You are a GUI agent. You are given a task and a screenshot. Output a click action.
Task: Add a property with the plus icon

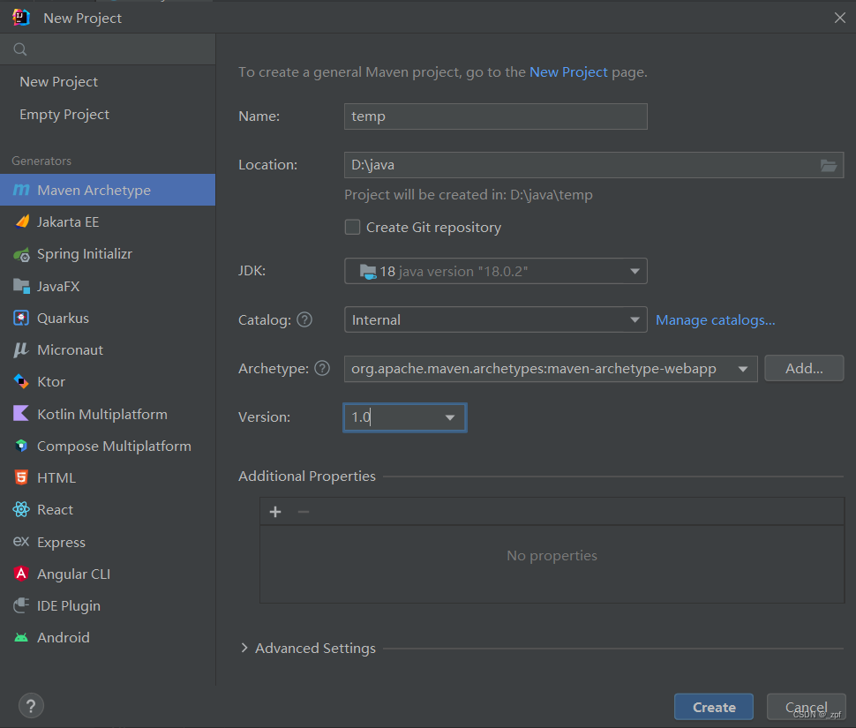(275, 511)
